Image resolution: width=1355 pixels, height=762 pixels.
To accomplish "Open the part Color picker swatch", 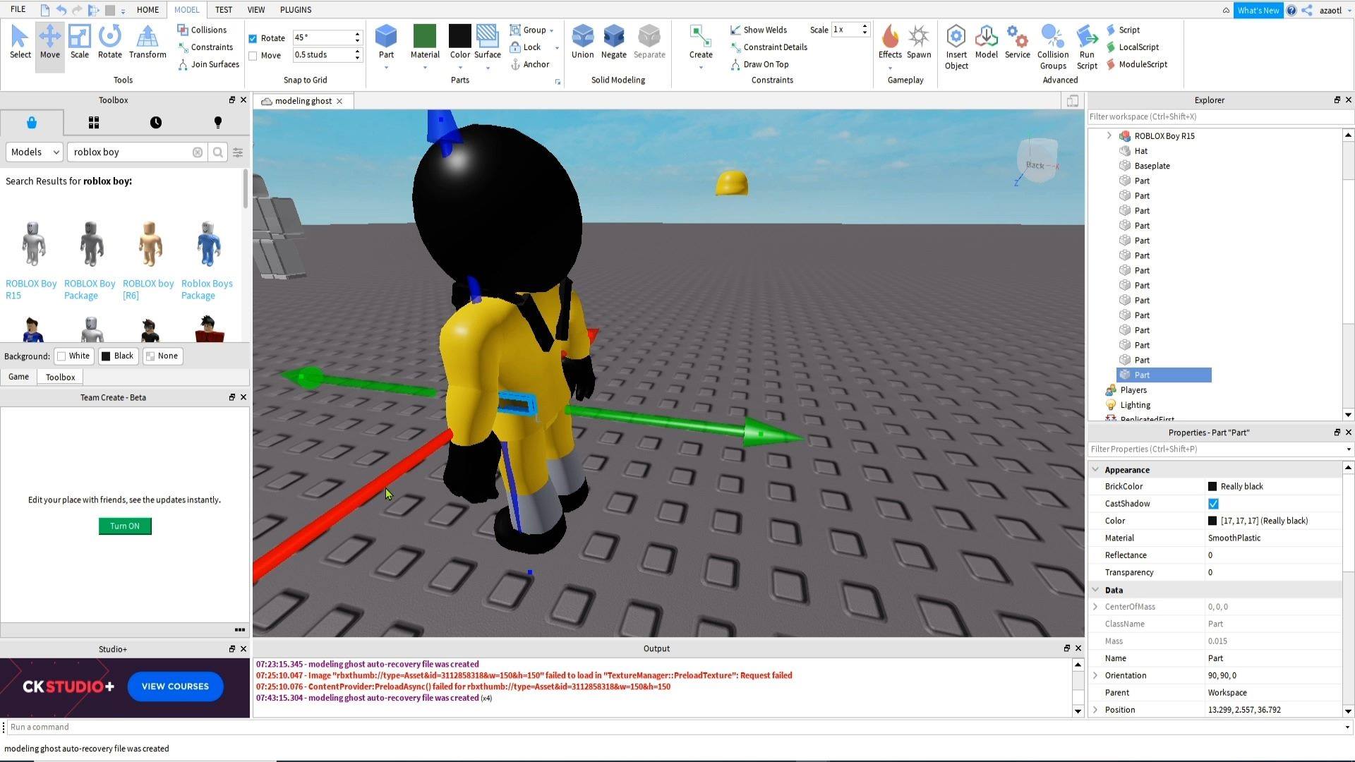I will click(459, 37).
